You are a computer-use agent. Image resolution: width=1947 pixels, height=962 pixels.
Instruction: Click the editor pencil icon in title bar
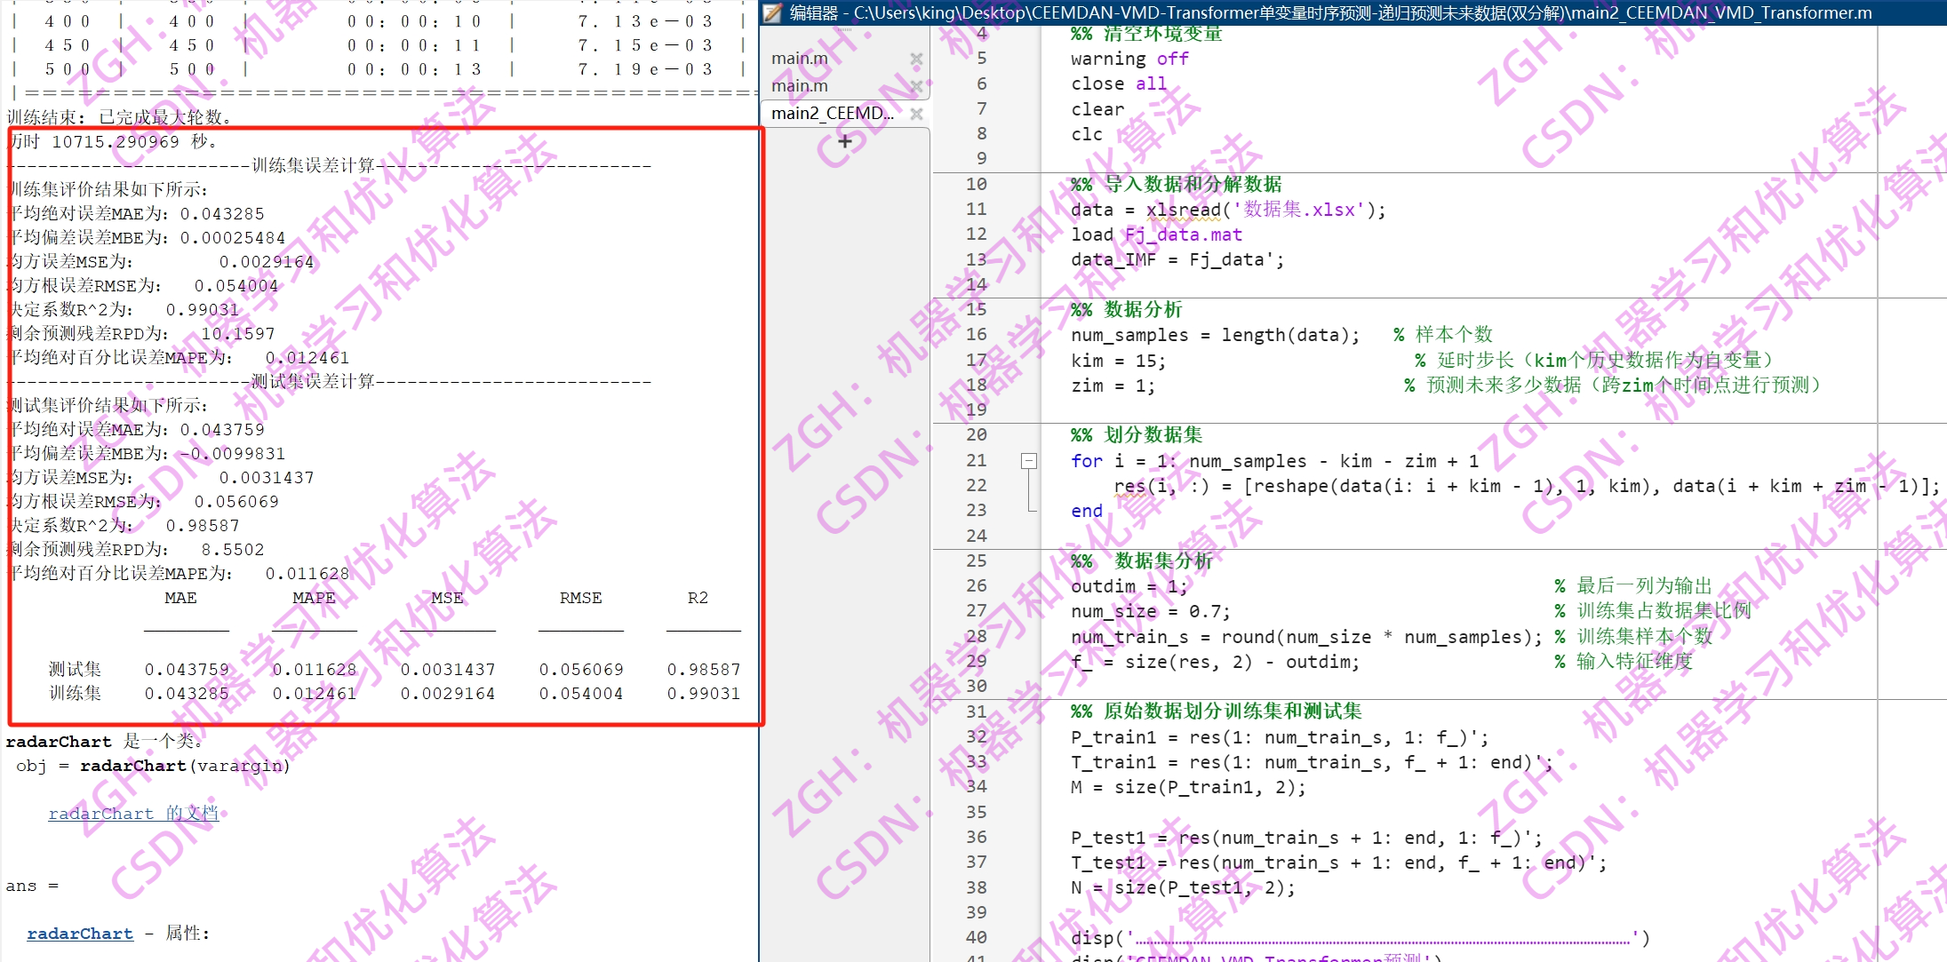pos(773,12)
